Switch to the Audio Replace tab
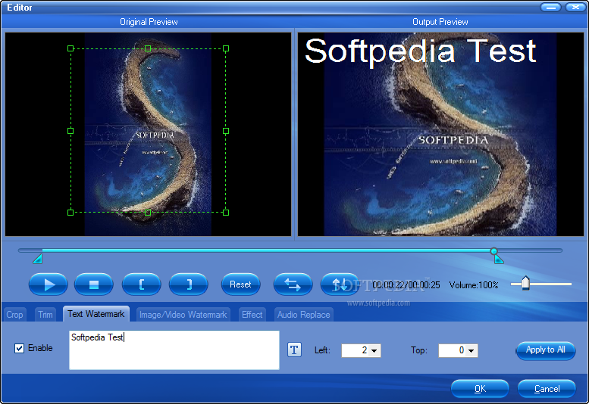Screen dimensions: 589x404 [303, 315]
